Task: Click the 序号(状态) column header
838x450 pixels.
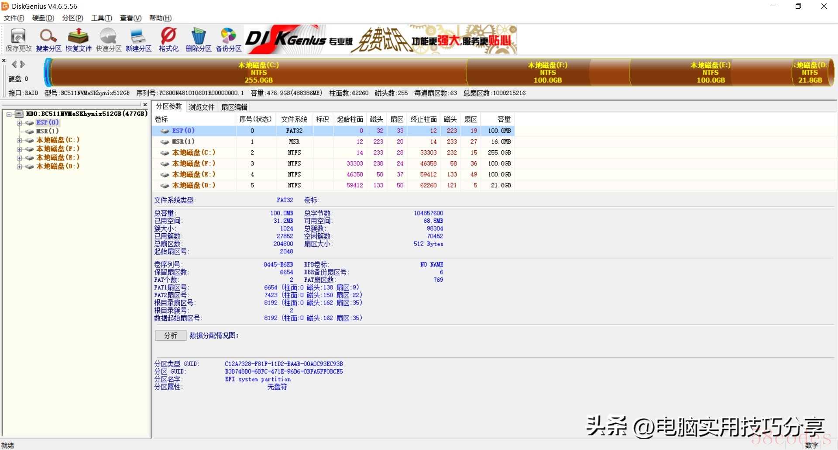Action: [x=256, y=119]
